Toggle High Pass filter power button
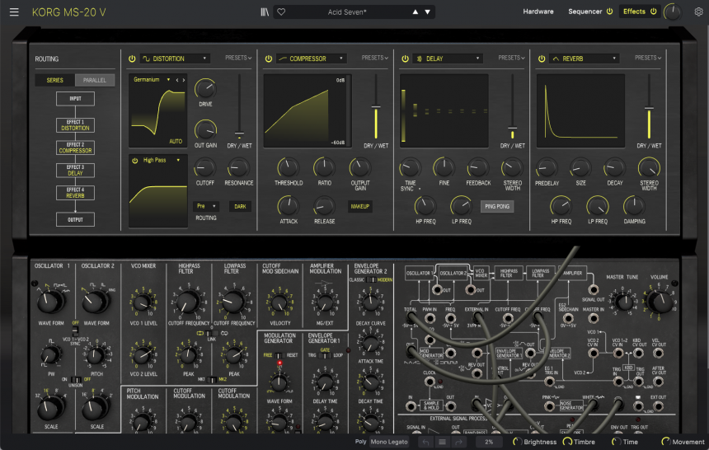 pos(134,161)
